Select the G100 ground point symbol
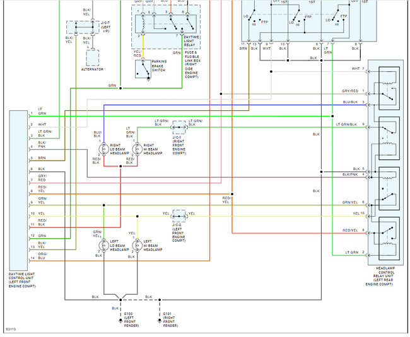 120,321
